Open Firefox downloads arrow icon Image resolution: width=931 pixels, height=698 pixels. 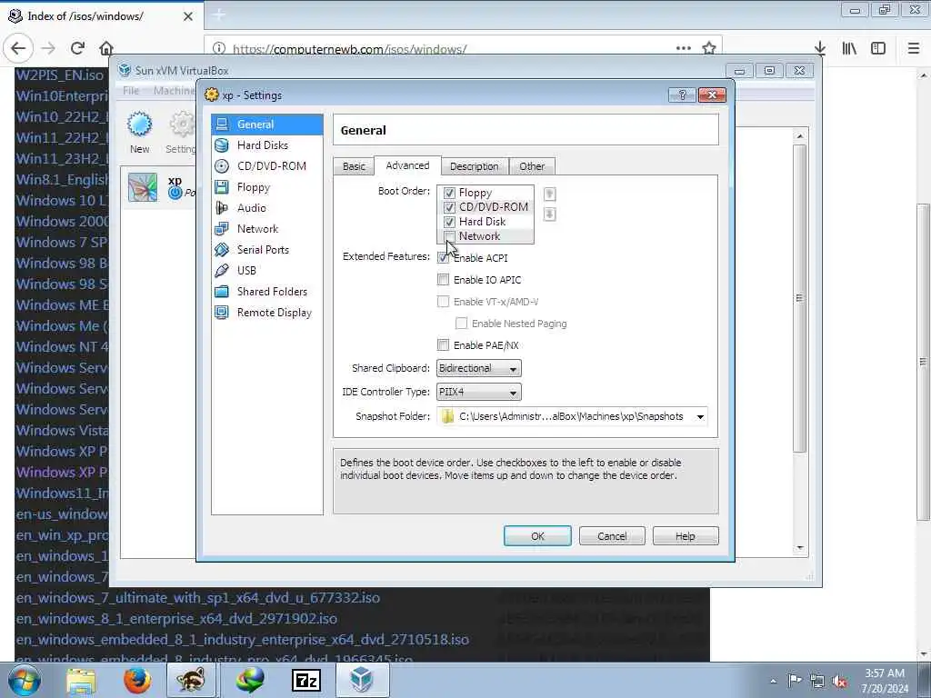pos(820,48)
